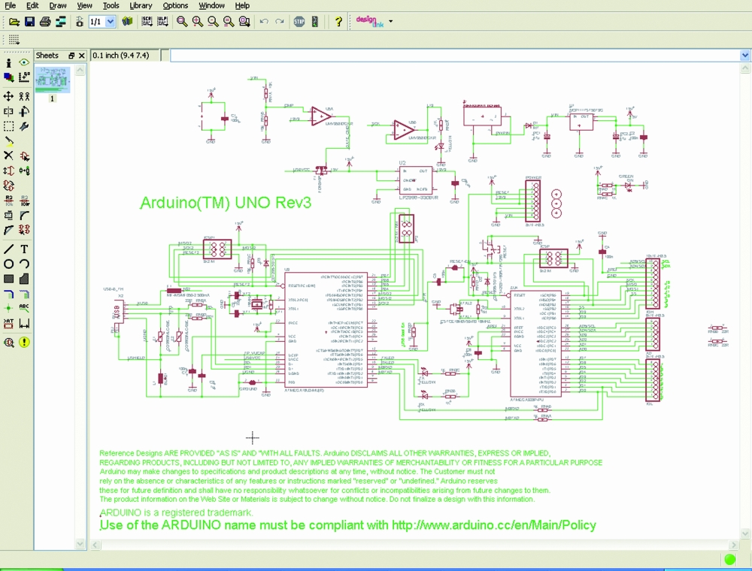Screen dimensions: 752x571
Task: Select sheet 1 thumbnail in Sheets panel
Action: 53,80
